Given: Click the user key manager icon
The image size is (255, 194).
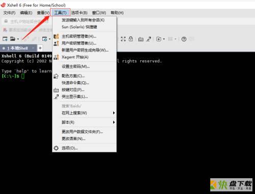Looking at the screenshot, I should (56, 43).
